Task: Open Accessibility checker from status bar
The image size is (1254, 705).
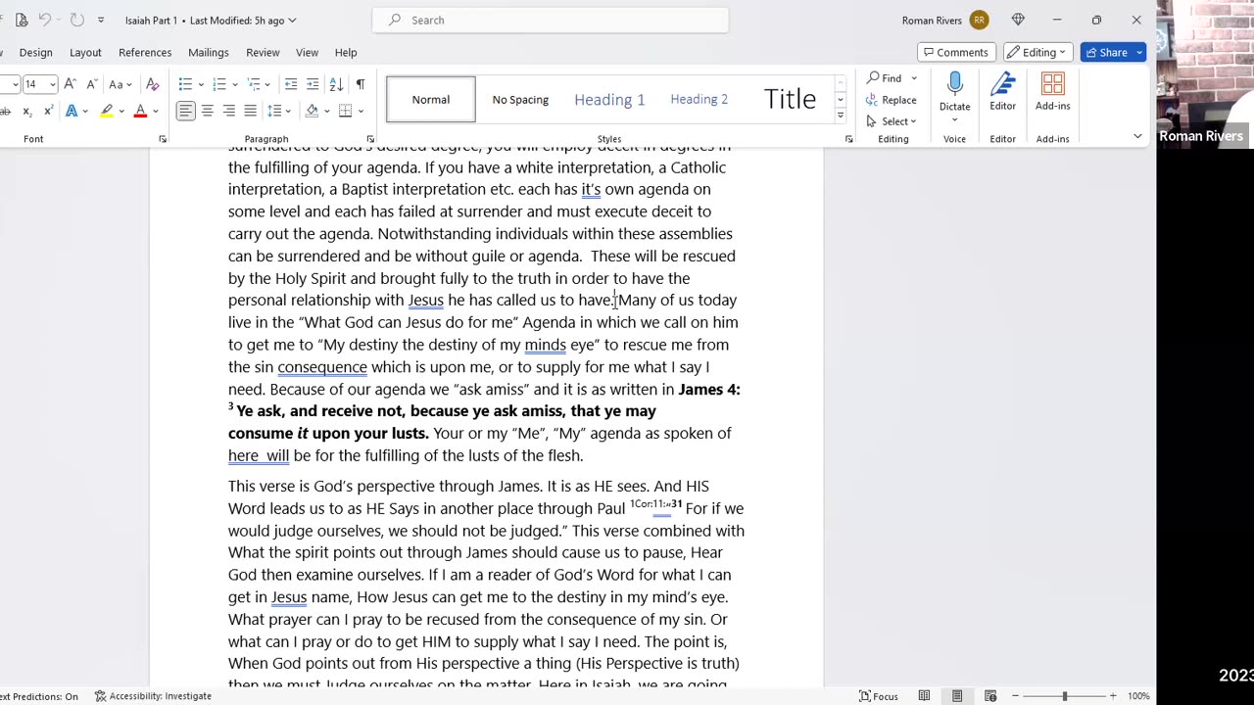Action: pos(153,696)
